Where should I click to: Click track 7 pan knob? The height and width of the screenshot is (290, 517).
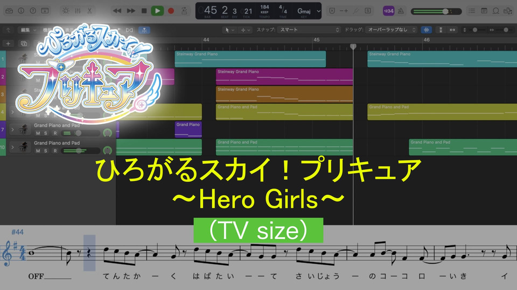pos(108,133)
